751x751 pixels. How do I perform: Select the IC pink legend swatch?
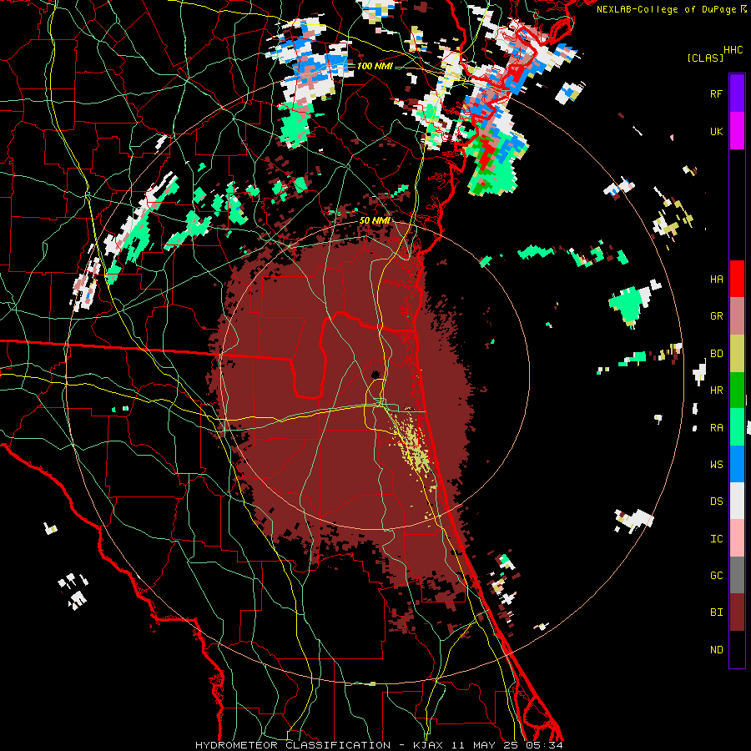coord(737,538)
